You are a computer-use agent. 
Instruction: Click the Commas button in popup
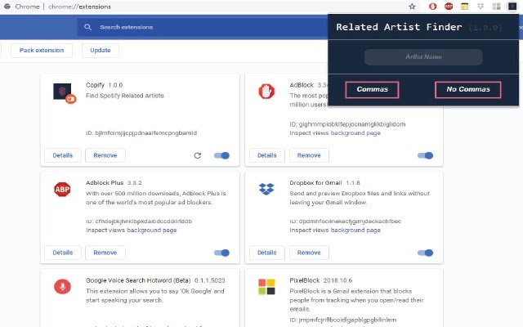[x=373, y=89]
